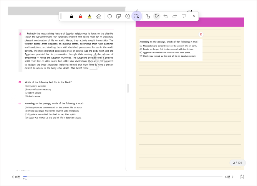
Task: Select the tape tool
Action: pyautogui.click(x=128, y=16)
